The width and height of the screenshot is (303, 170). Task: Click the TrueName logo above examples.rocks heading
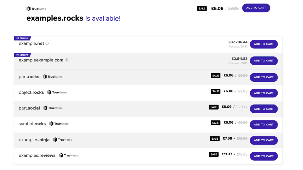pos(36,9)
